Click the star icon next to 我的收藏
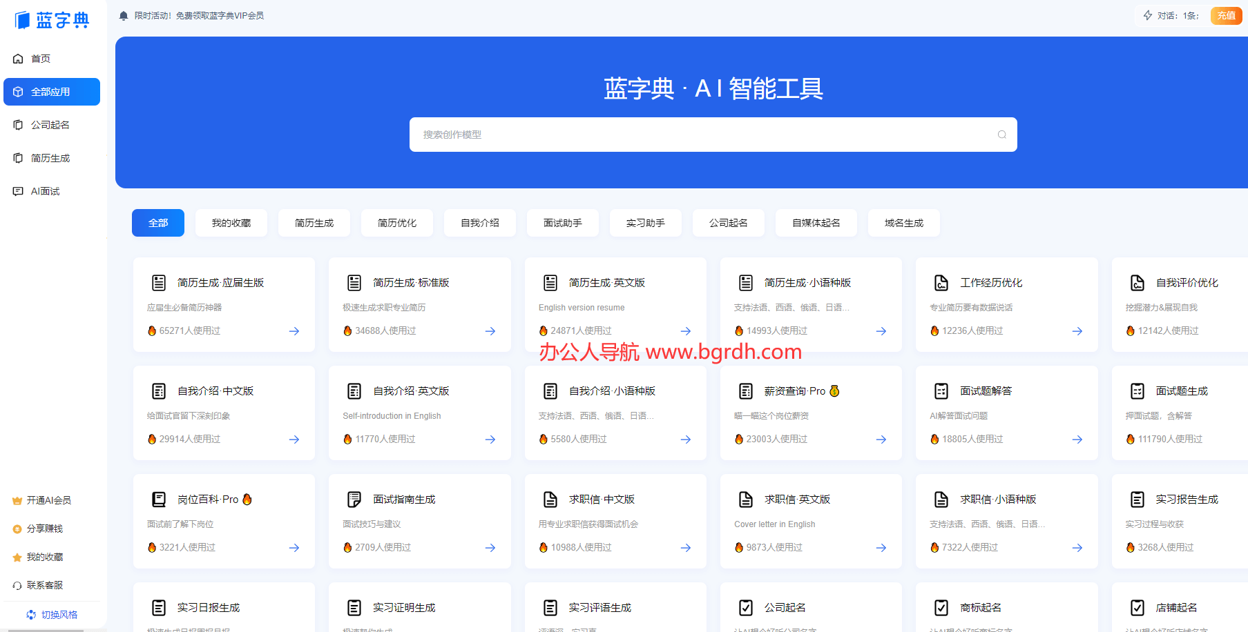The image size is (1248, 632). 17,557
